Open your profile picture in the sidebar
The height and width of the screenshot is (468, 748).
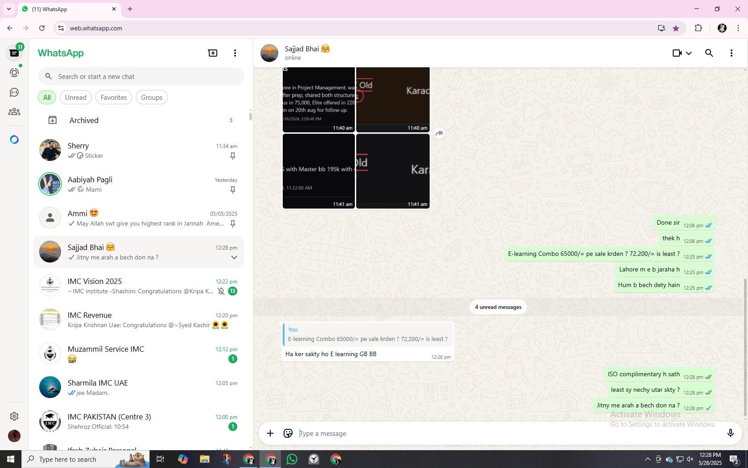pyautogui.click(x=14, y=436)
